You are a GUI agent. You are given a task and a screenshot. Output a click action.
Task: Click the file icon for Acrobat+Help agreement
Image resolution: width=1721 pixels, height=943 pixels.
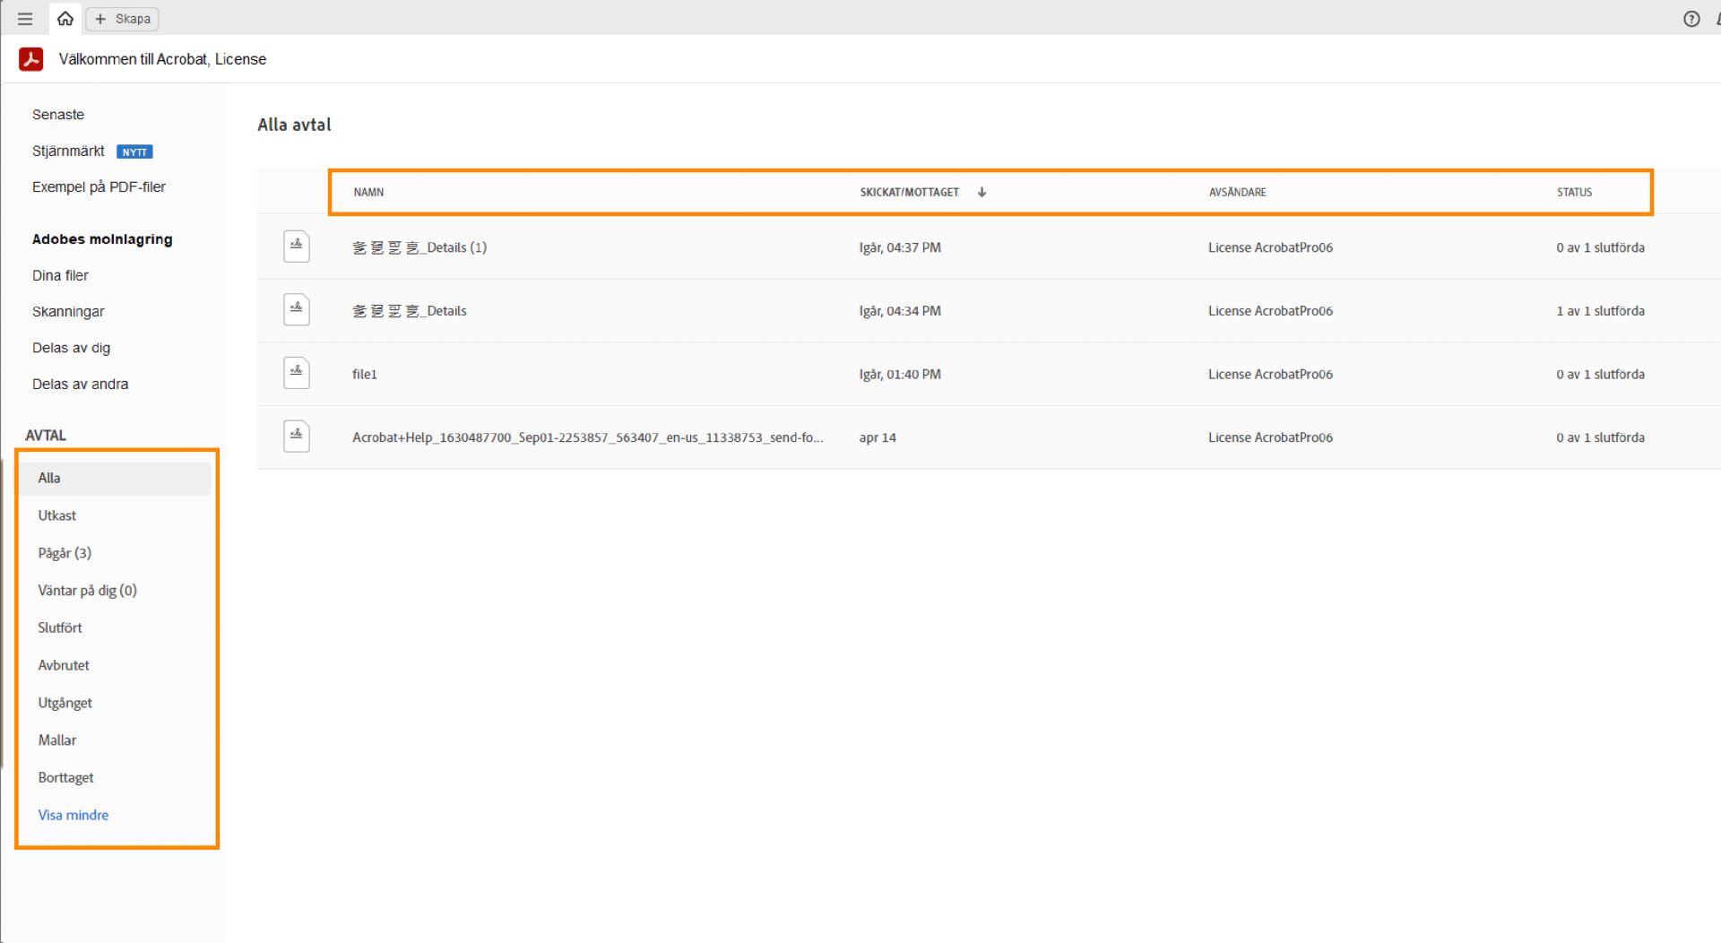[297, 437]
